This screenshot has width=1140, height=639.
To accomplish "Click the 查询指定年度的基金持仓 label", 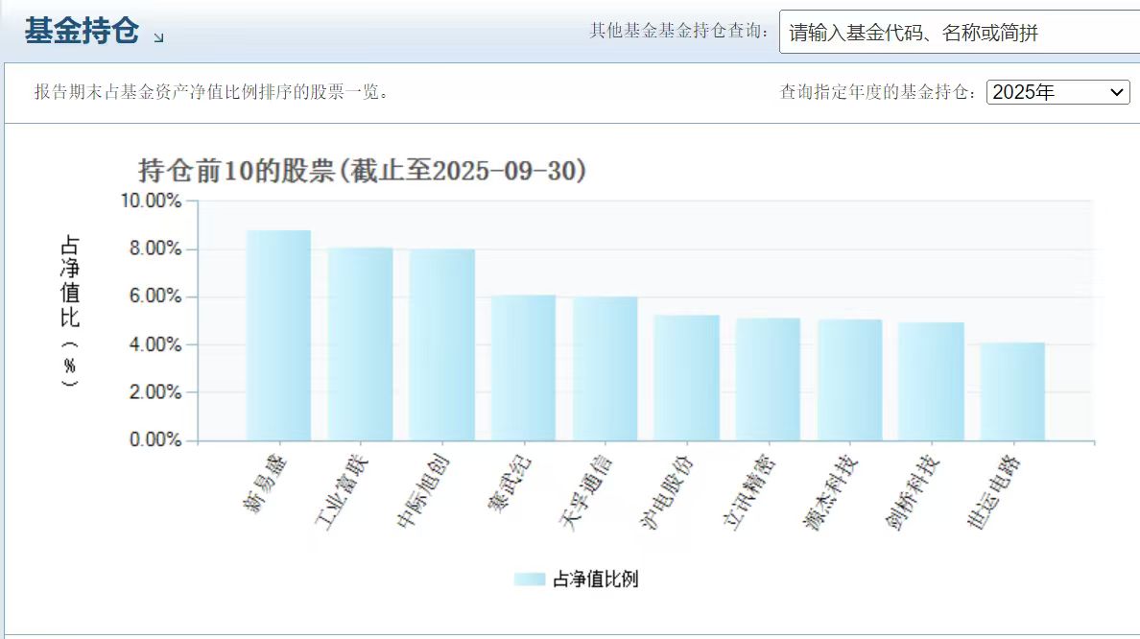I will pyautogui.click(x=877, y=92).
